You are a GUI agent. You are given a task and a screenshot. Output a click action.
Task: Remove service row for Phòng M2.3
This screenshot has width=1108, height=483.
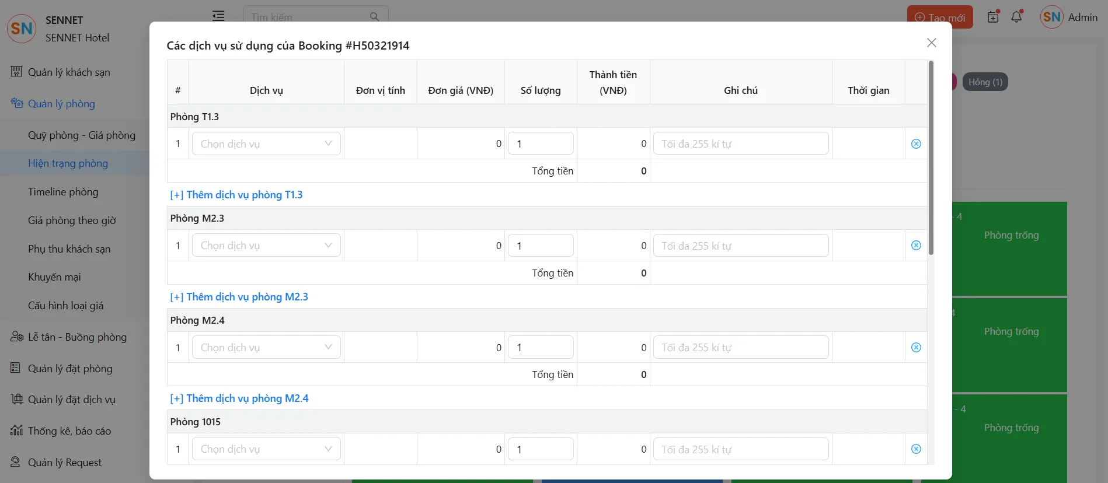(x=916, y=246)
